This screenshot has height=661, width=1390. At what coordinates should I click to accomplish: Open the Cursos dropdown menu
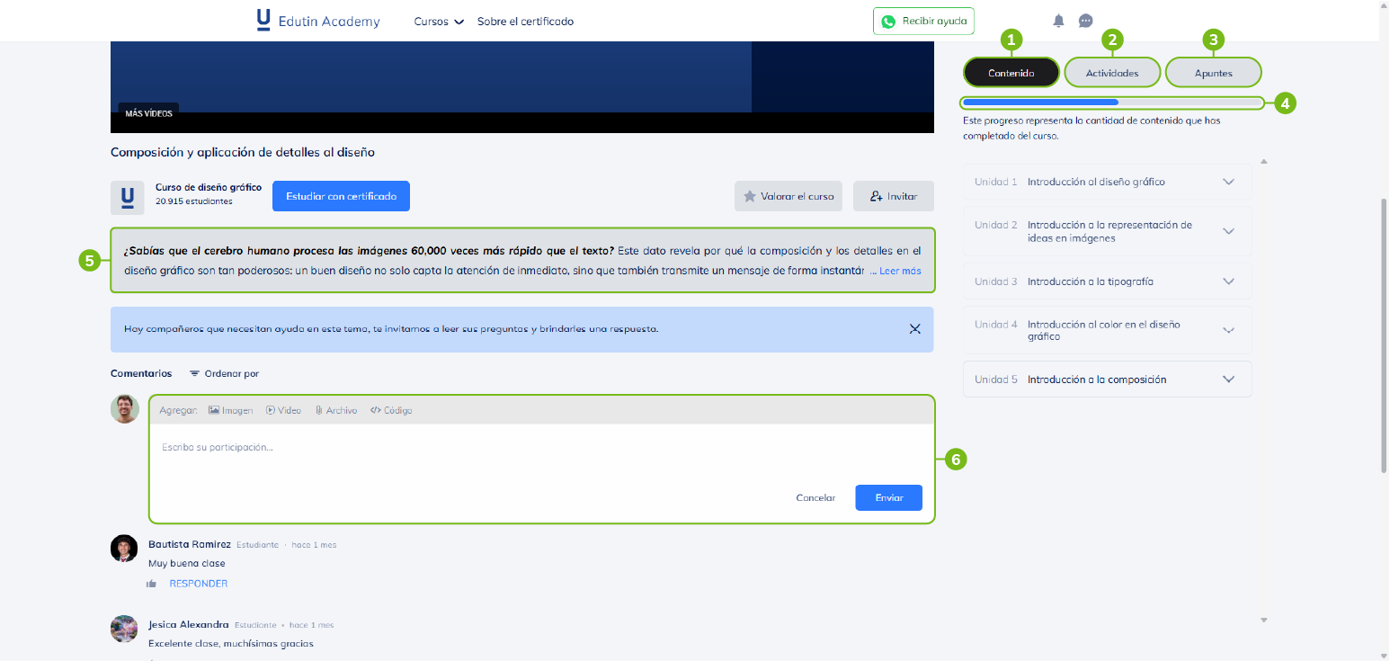[439, 22]
